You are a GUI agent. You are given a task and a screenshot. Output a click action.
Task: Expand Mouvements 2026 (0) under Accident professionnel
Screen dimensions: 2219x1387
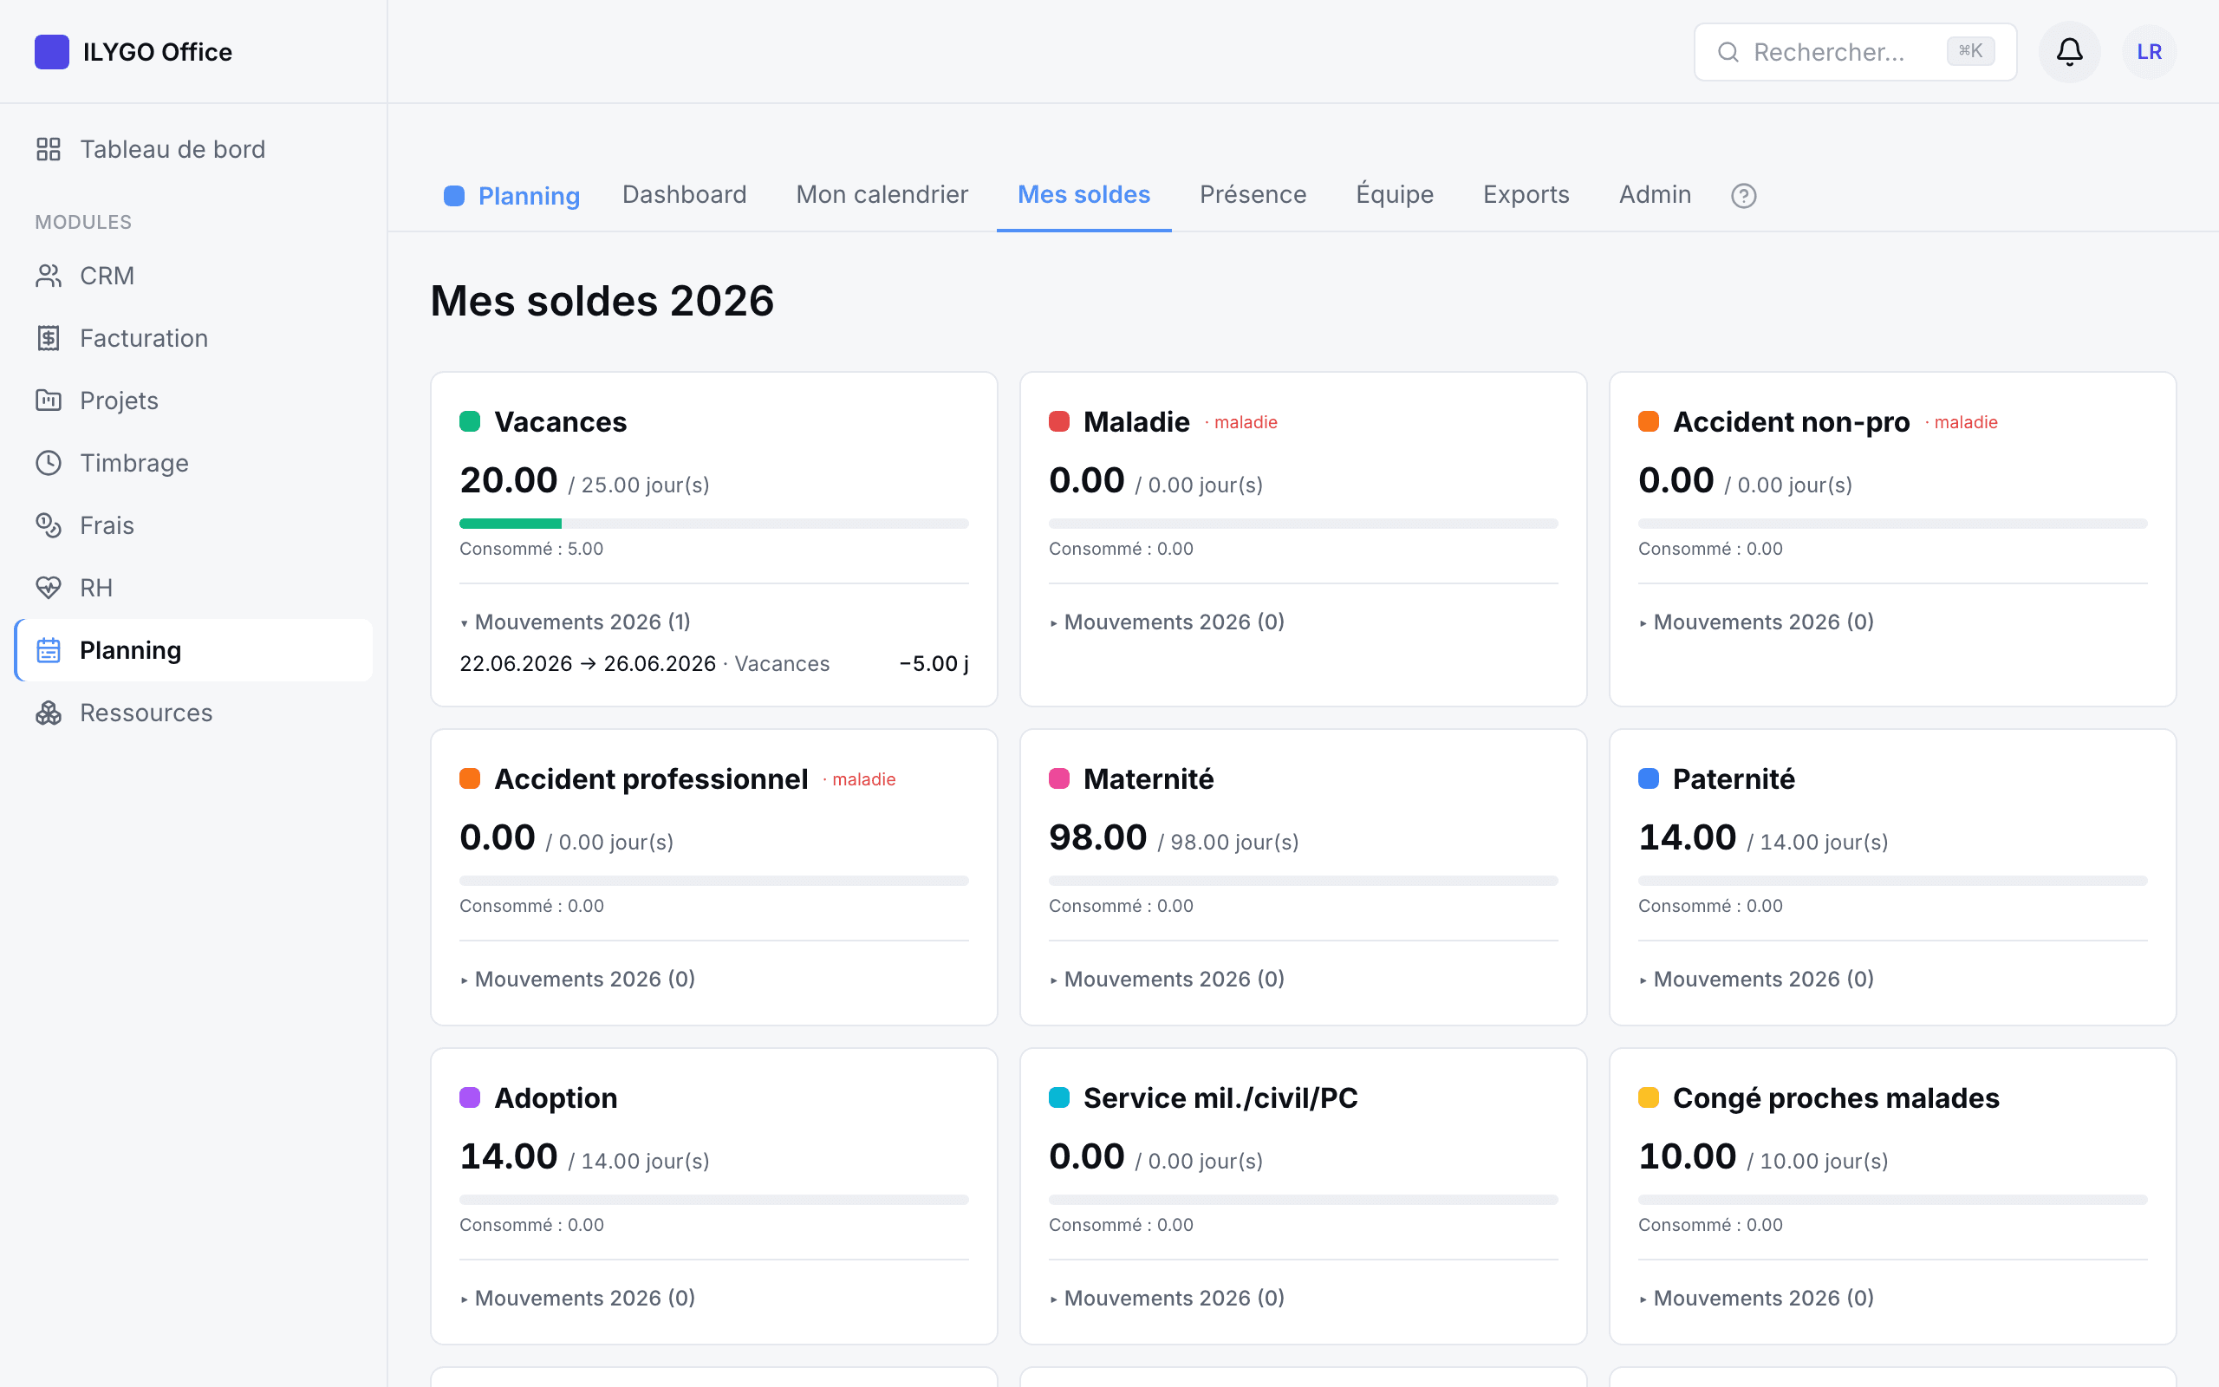click(576, 979)
